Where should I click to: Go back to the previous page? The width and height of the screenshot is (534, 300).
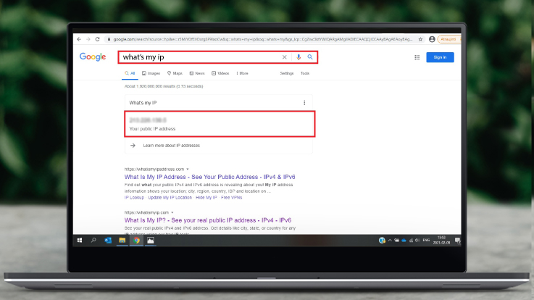pos(79,39)
